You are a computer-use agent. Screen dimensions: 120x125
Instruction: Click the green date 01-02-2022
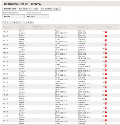[x=82, y=41]
